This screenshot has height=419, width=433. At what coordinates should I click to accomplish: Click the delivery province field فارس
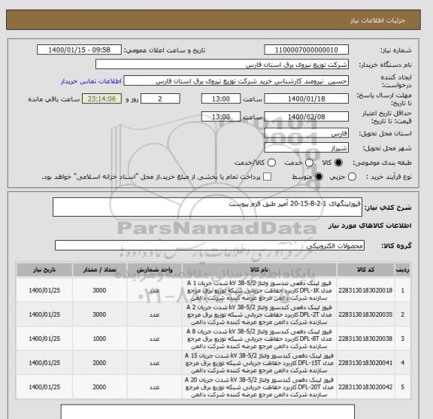(306, 133)
